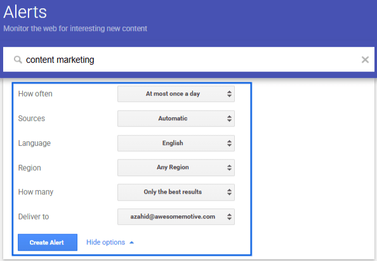This screenshot has height=261, width=377.
Task: Open the Any Region dropdown
Action: (176, 167)
